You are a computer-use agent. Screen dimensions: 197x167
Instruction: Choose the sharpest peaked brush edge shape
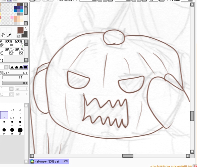pyautogui.click(x=12, y=67)
